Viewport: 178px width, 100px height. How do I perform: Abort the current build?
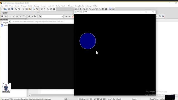coord(54,9)
